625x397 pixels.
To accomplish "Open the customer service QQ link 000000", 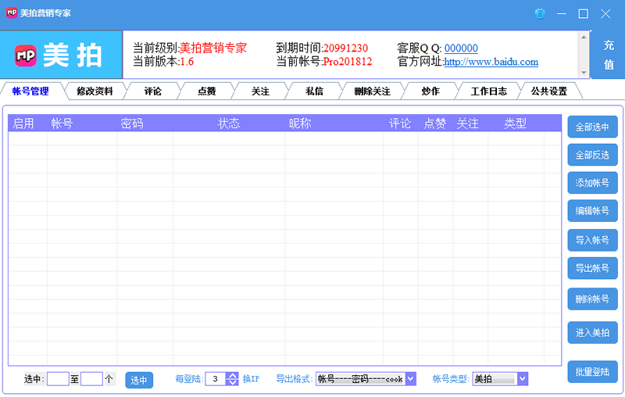I will [461, 48].
